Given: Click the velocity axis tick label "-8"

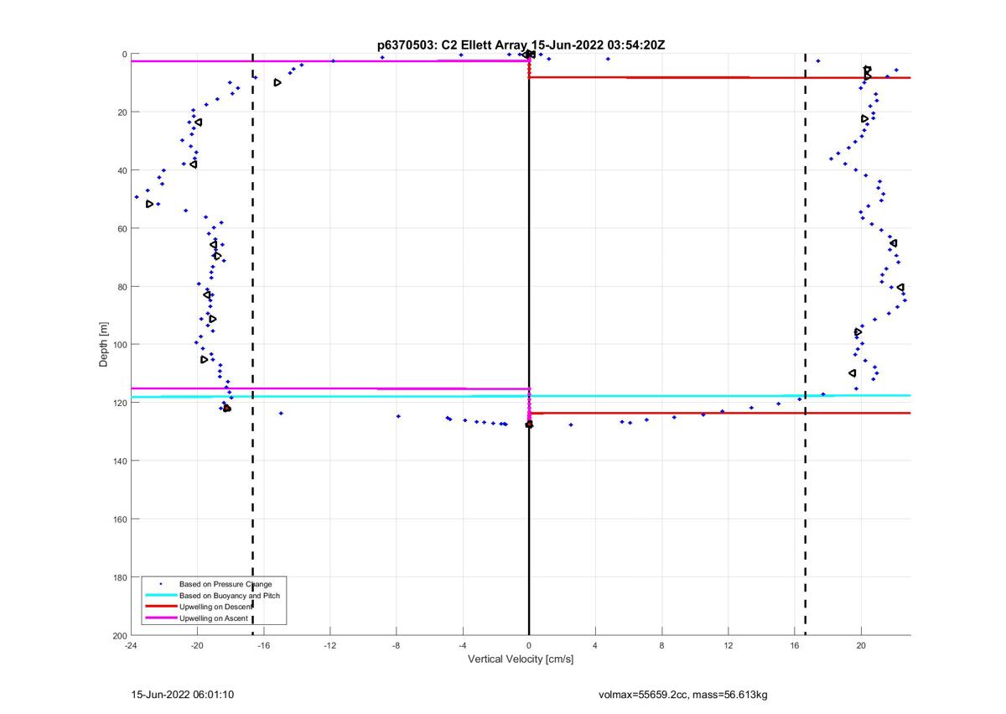Looking at the screenshot, I should pyautogui.click(x=397, y=646).
